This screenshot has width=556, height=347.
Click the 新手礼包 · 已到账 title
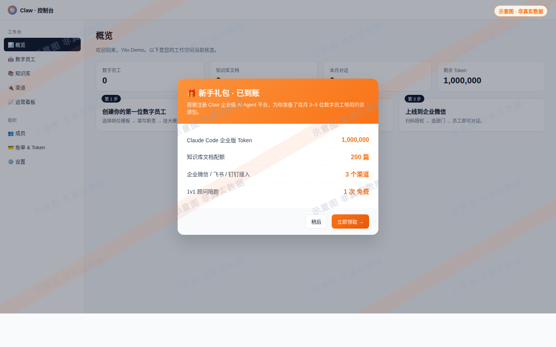tap(229, 93)
